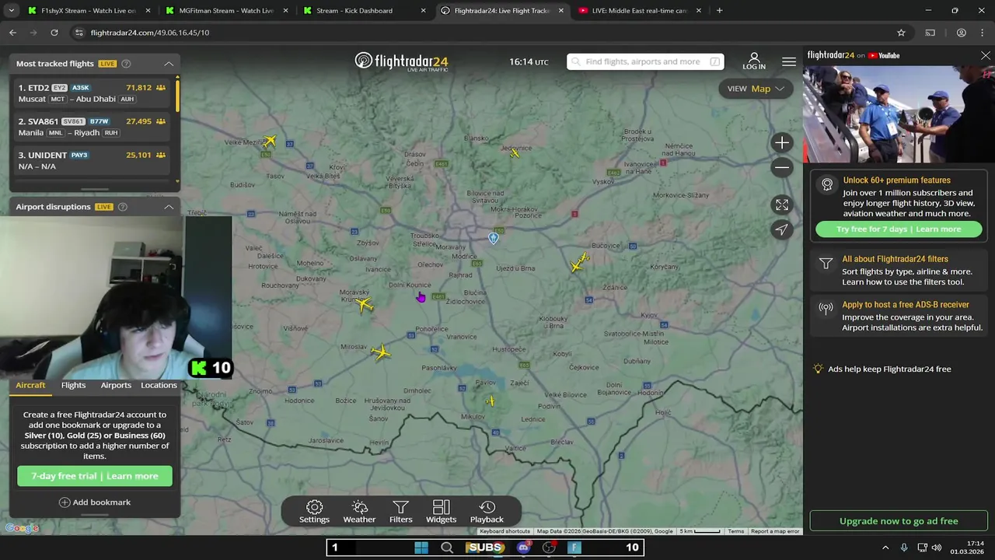
Task: Open Discord from the taskbar
Action: pos(523,548)
